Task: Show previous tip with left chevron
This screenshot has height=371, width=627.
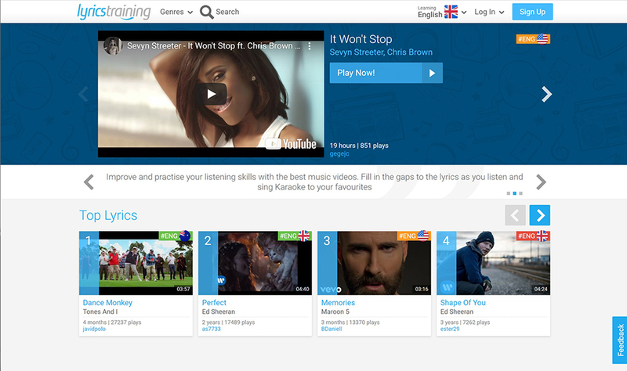Action: [89, 182]
